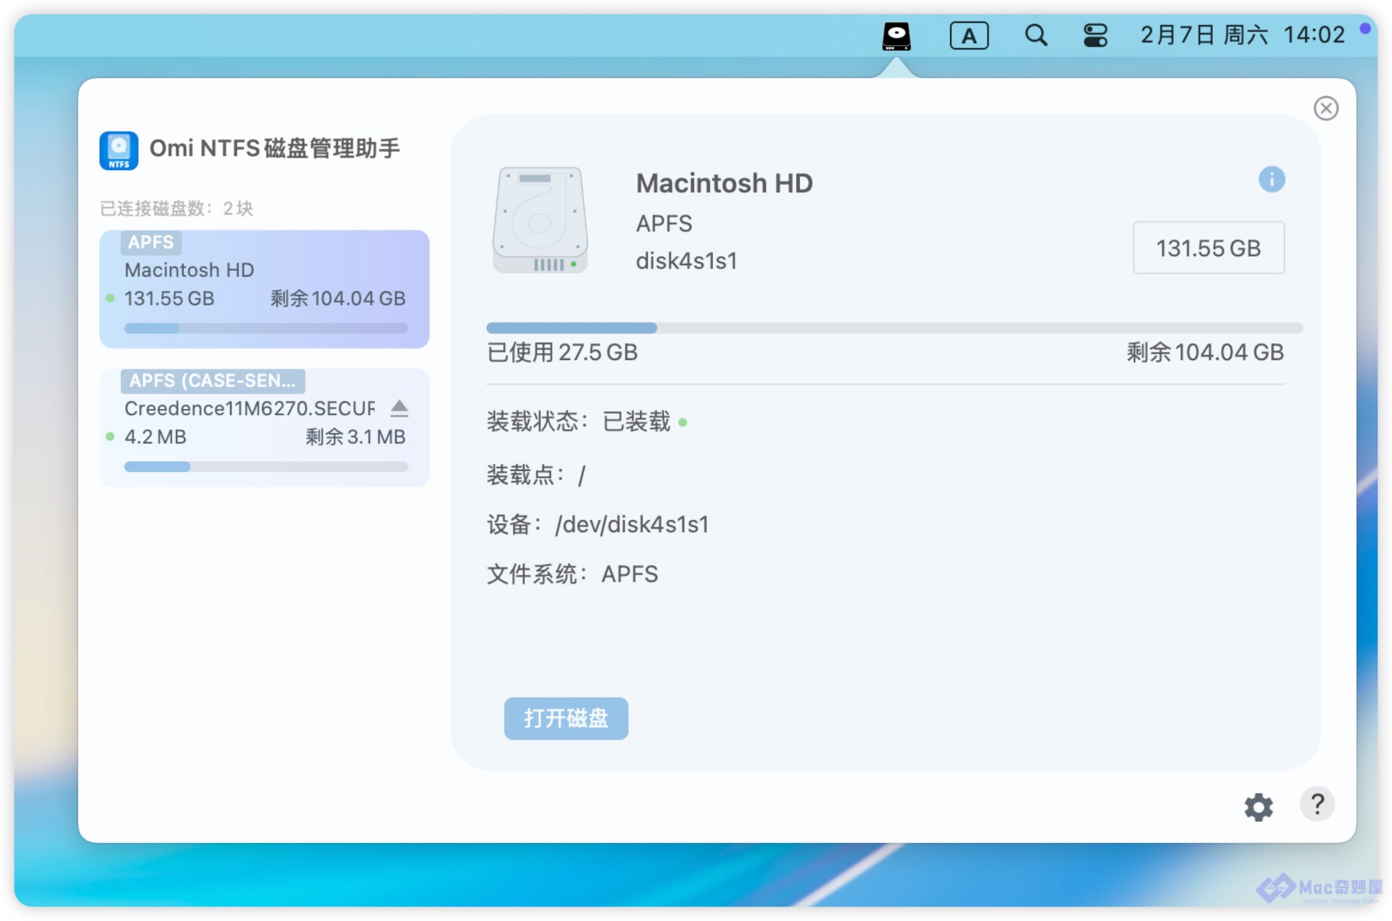The image size is (1392, 921).
Task: Click the date and time in menu bar
Action: coord(1242,35)
